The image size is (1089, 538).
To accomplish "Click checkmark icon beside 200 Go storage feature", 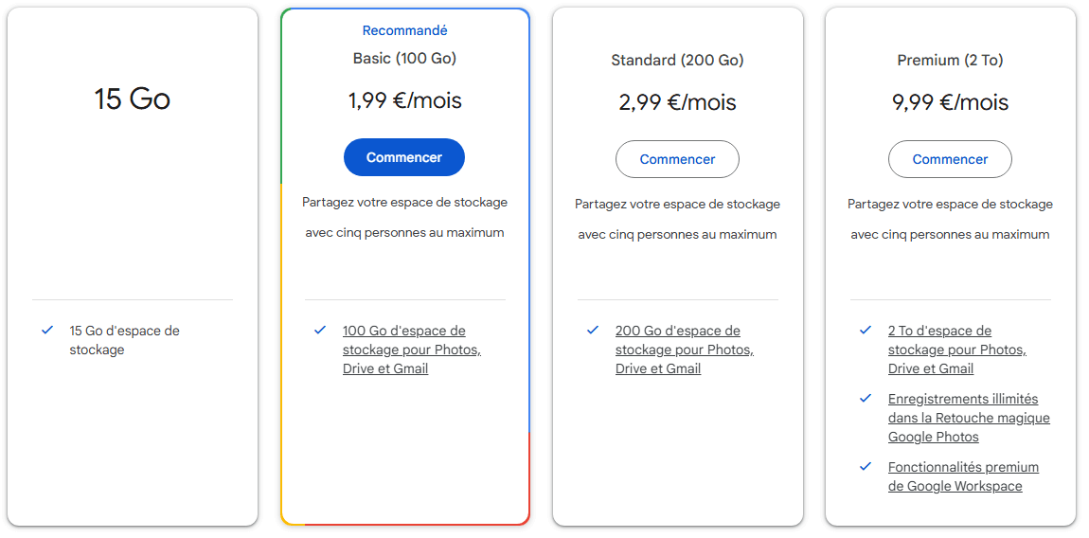I will (593, 330).
